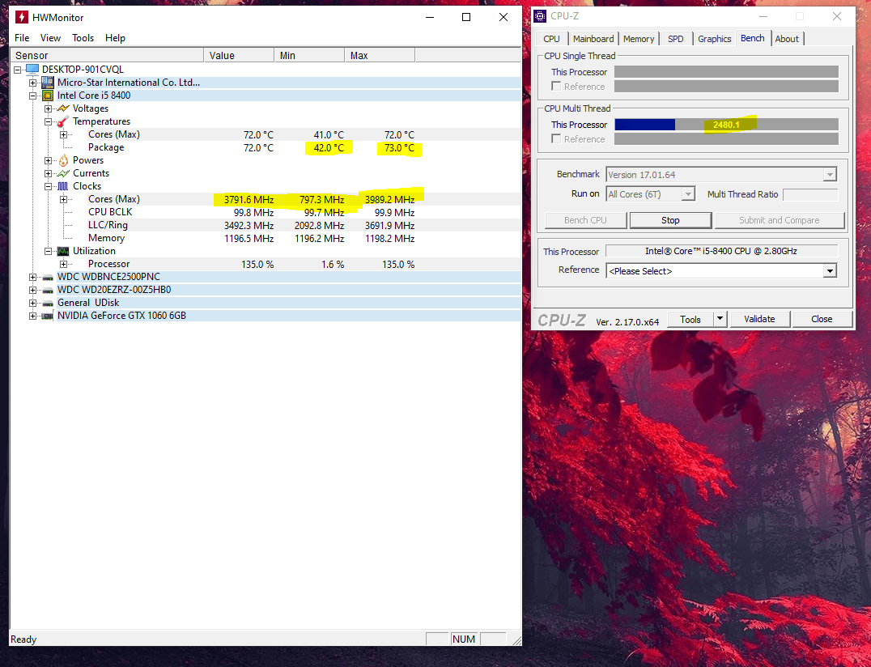Click the CPU-Z title bar chip icon
Image resolution: width=871 pixels, height=667 pixels.
click(540, 16)
